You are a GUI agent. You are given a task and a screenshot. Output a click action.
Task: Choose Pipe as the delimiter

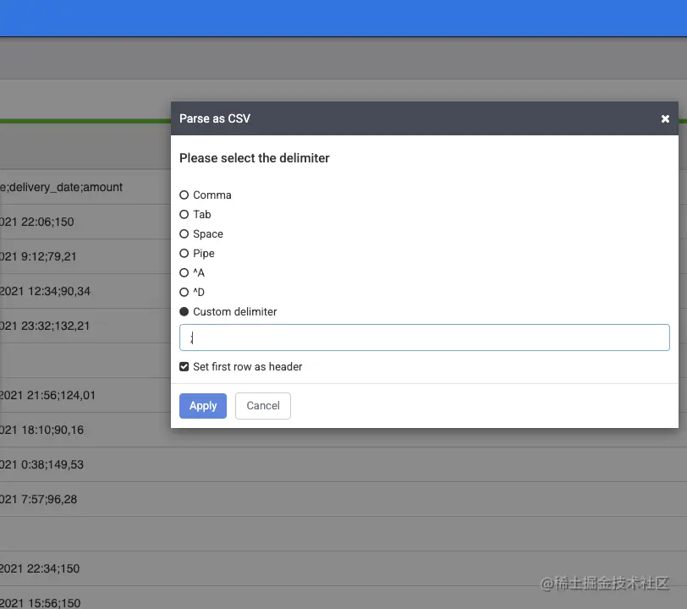[184, 253]
